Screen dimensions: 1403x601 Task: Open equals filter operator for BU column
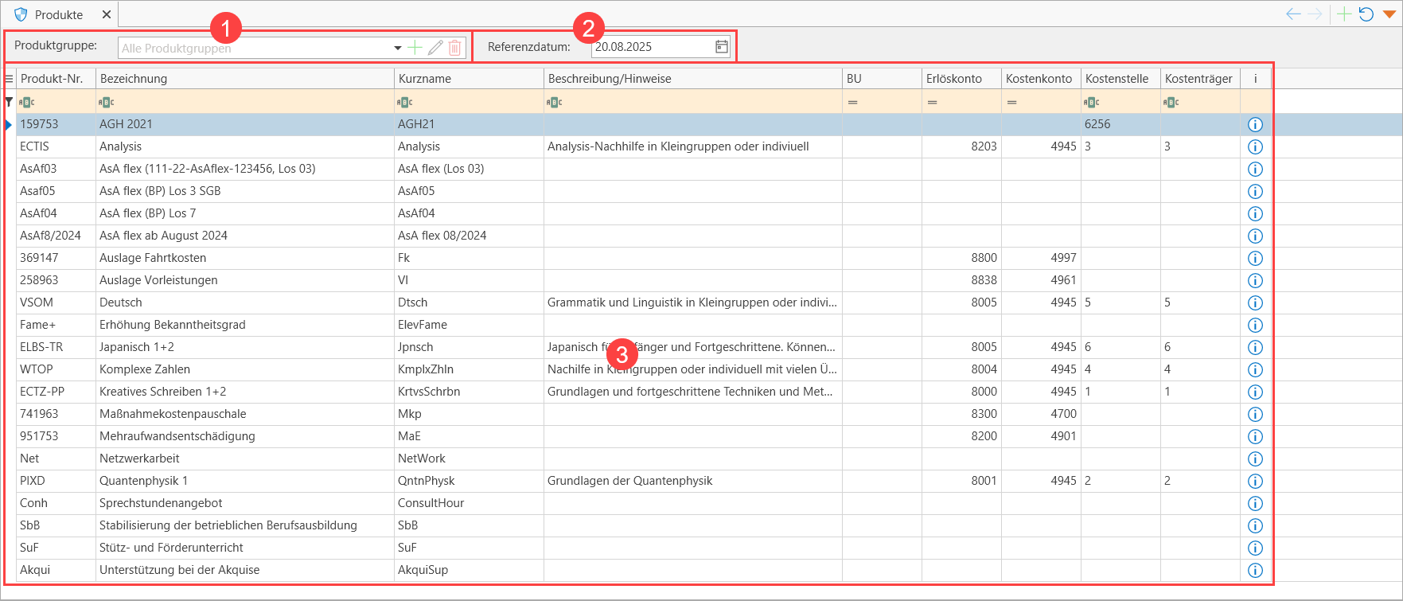853,102
